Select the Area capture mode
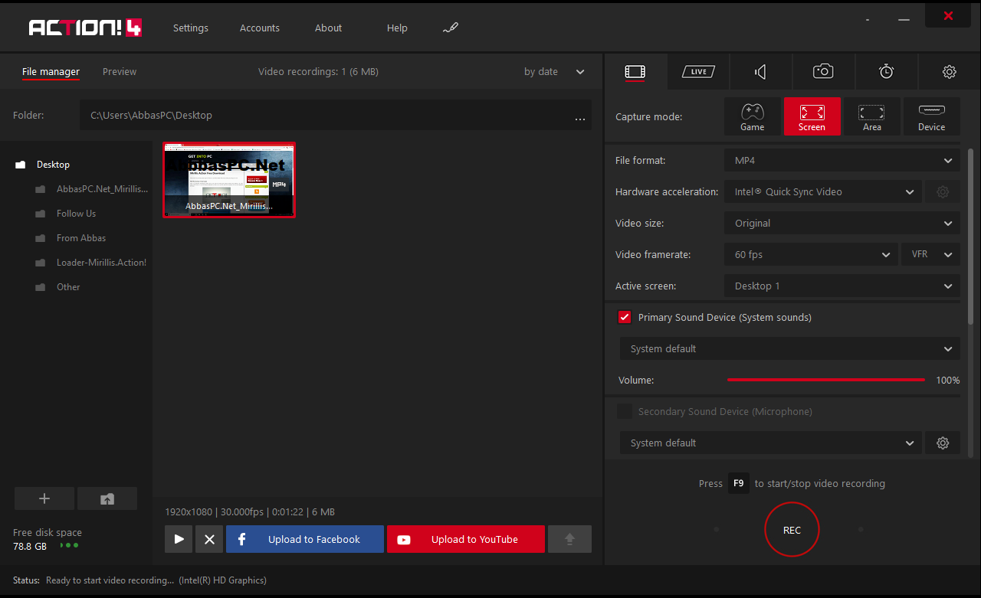 coord(872,116)
